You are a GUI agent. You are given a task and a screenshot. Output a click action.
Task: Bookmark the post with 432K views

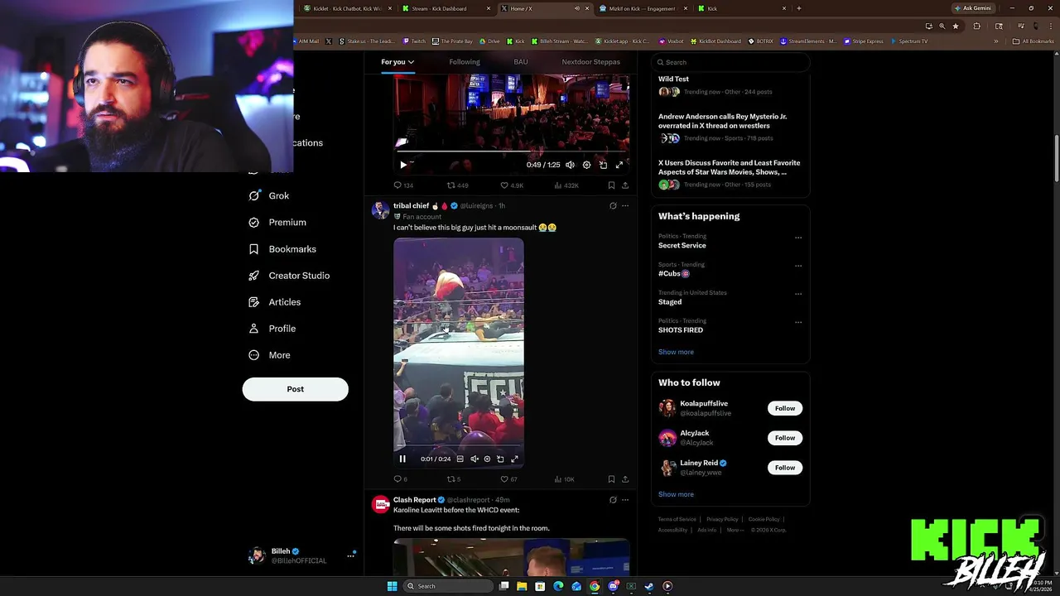click(611, 185)
